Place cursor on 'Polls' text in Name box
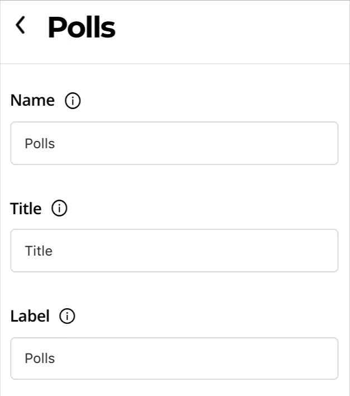This screenshot has height=396, width=350. pyautogui.click(x=40, y=144)
